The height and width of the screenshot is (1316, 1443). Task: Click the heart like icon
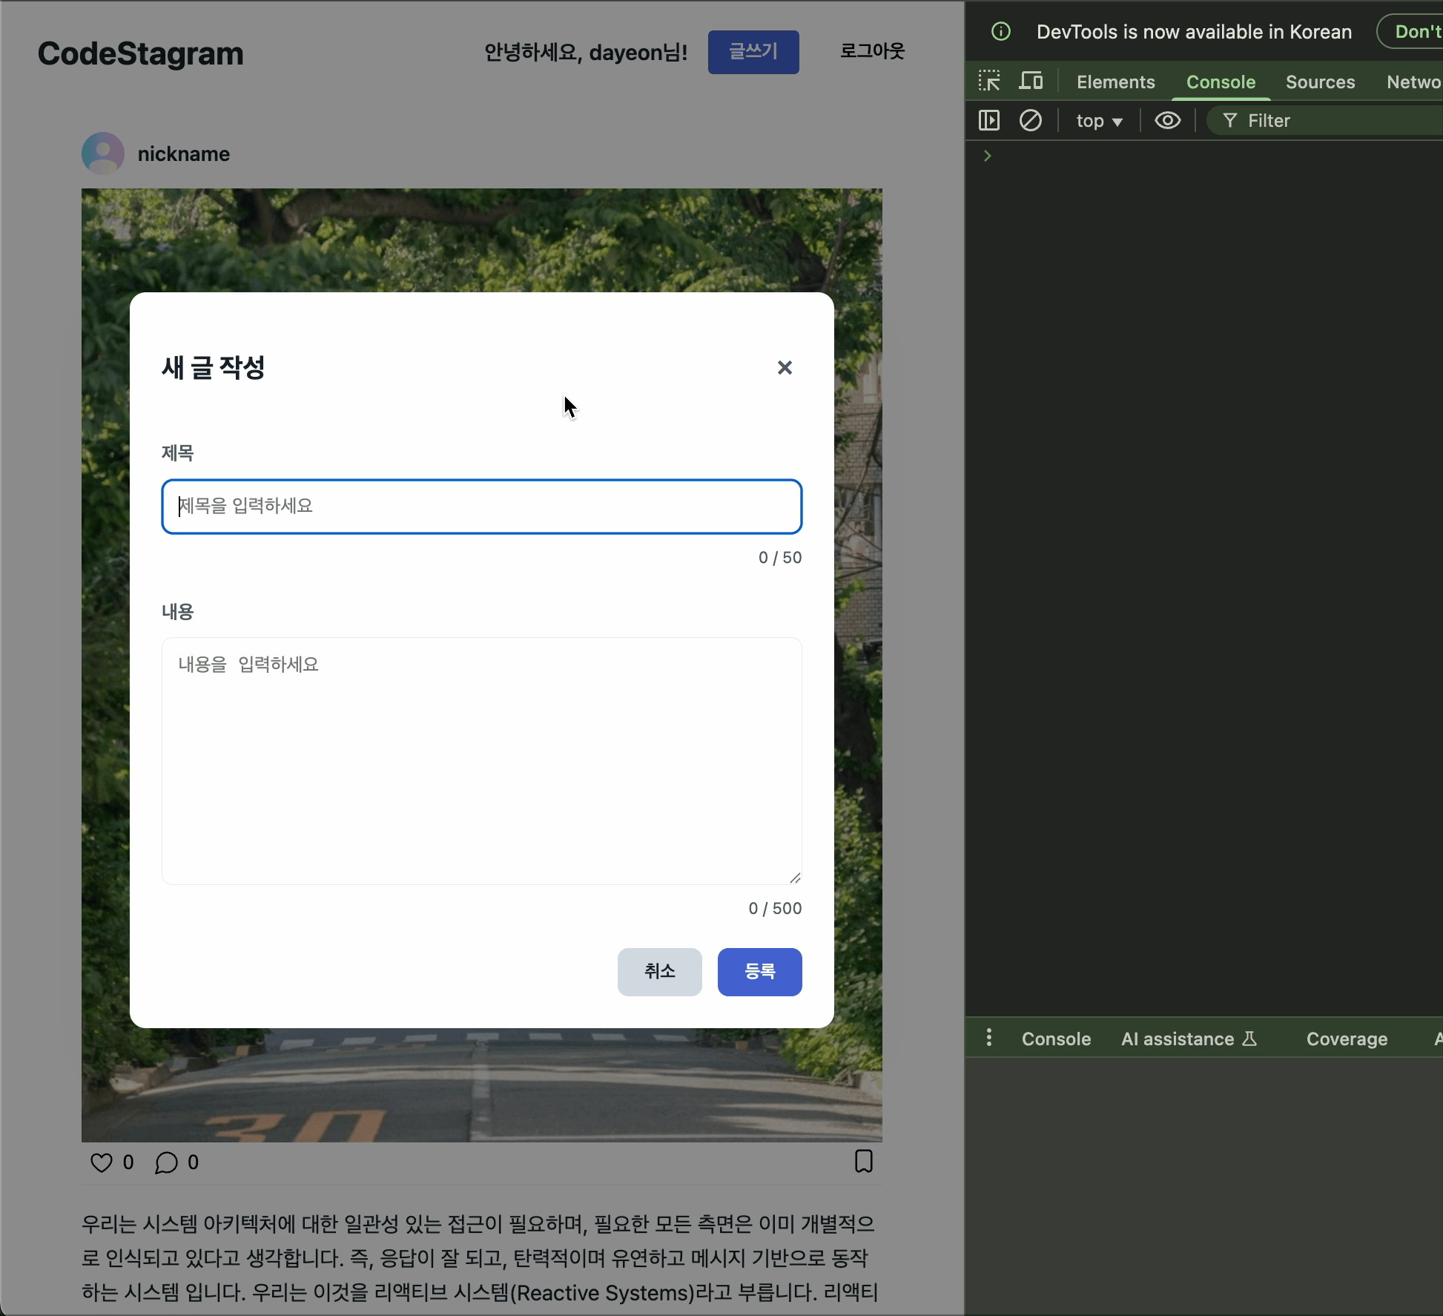[x=102, y=1162]
